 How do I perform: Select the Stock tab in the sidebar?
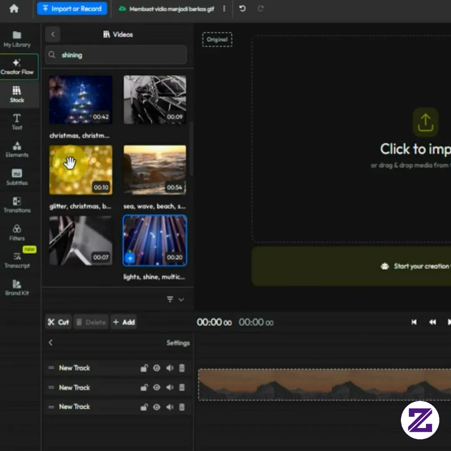17,94
